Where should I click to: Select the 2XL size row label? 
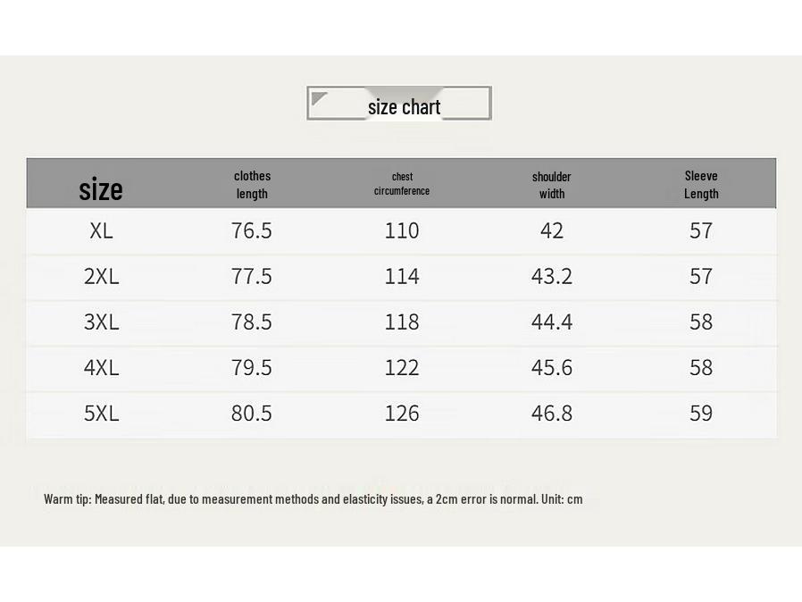(101, 276)
